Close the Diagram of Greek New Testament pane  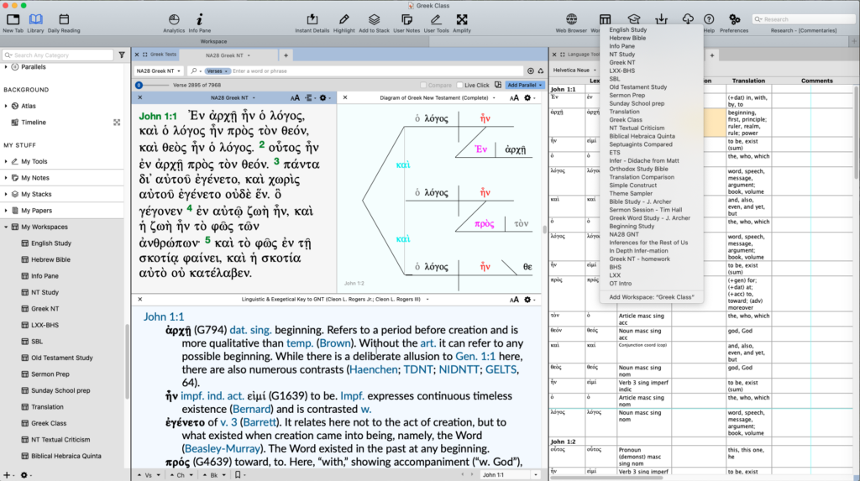(345, 97)
